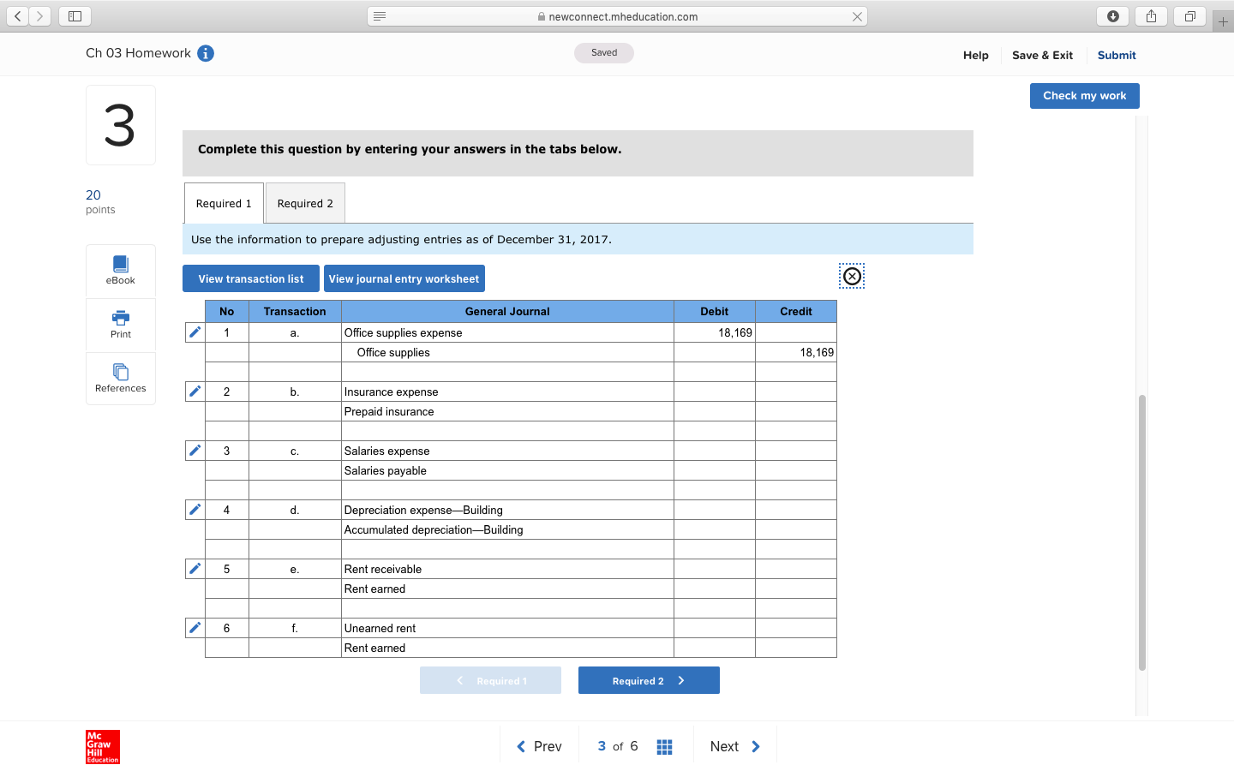The width and height of the screenshot is (1234, 771).
Task: Click the pencil icon beside transaction b
Action: [194, 391]
